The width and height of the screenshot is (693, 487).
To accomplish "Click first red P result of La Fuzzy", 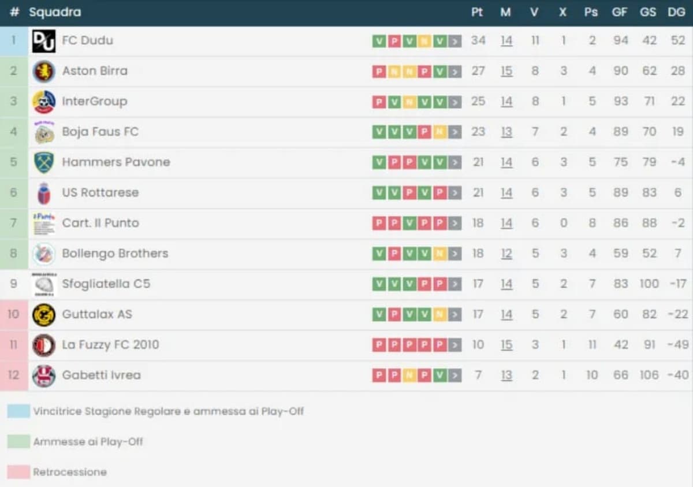I will click(379, 345).
